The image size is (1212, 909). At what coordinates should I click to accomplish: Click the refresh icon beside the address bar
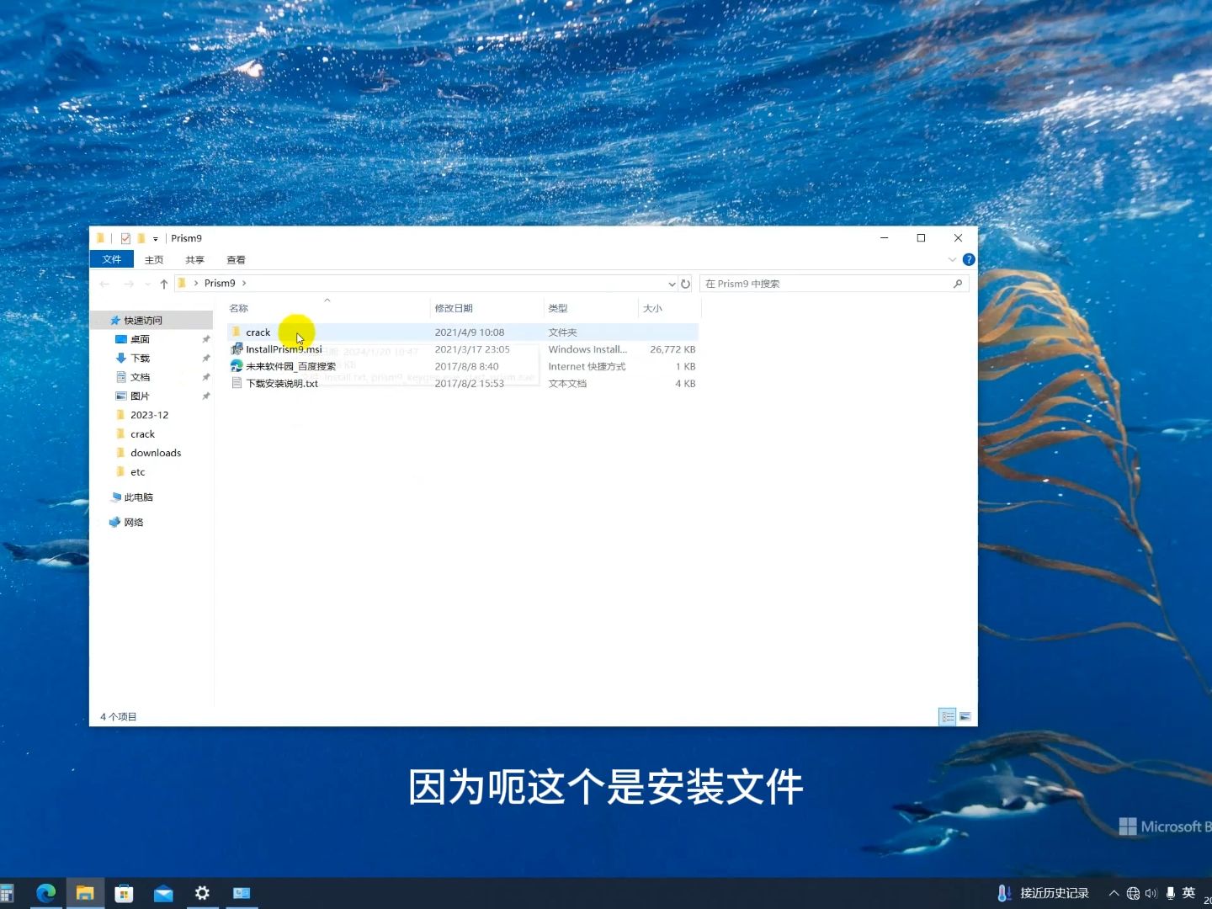(x=685, y=284)
